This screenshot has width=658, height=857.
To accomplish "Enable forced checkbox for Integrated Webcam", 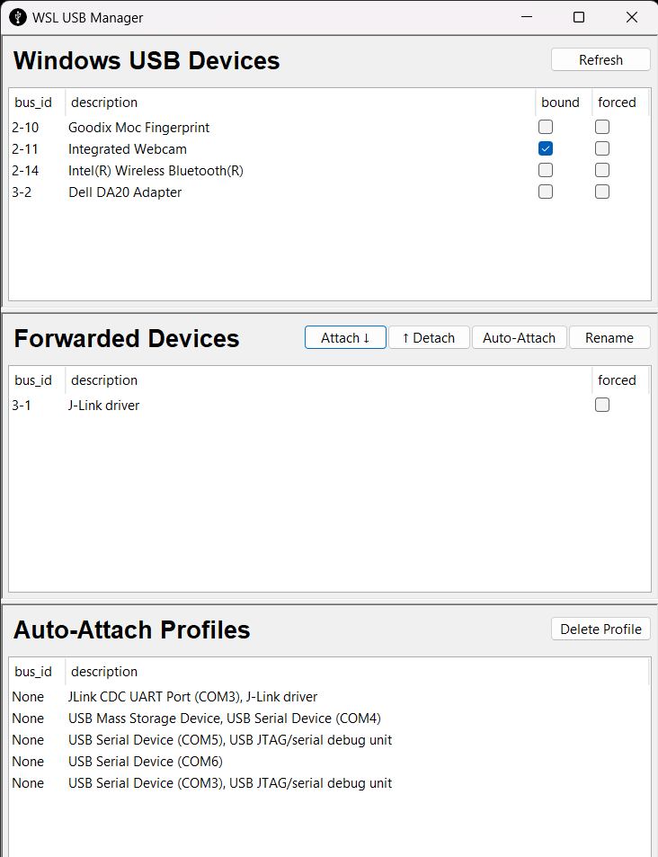I will point(602,148).
